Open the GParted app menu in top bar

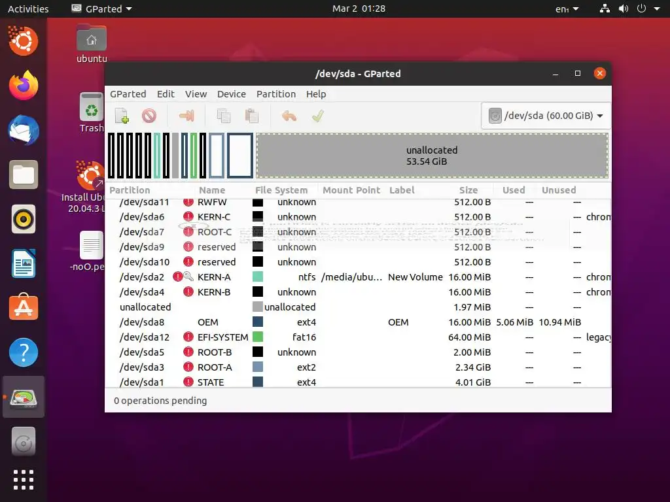pyautogui.click(x=102, y=8)
